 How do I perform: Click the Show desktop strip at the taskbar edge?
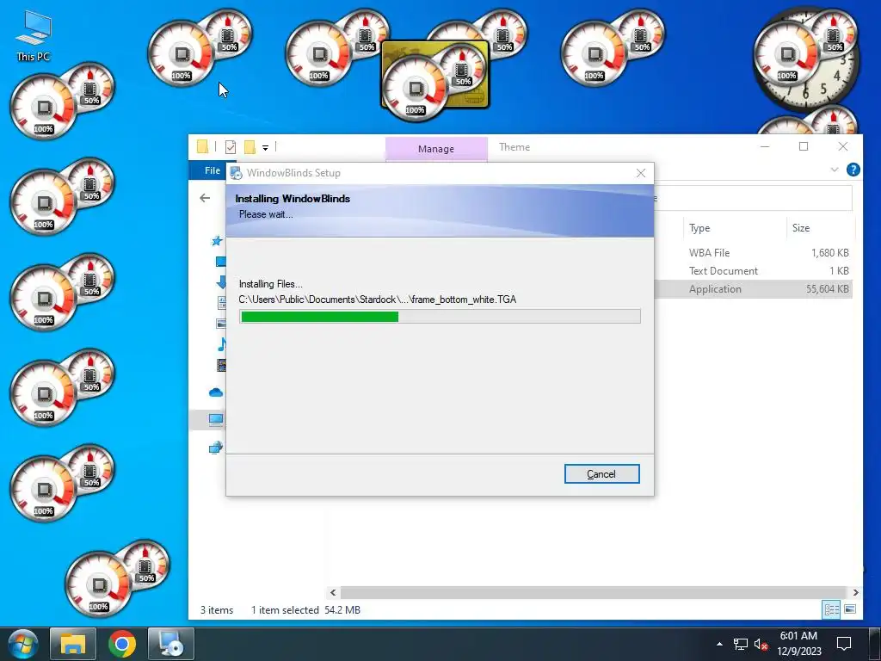click(x=874, y=644)
